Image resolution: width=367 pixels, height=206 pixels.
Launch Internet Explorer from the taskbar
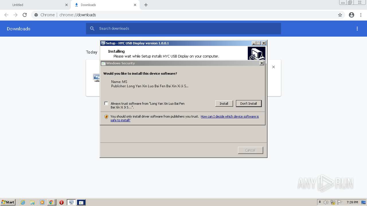coord(23,202)
